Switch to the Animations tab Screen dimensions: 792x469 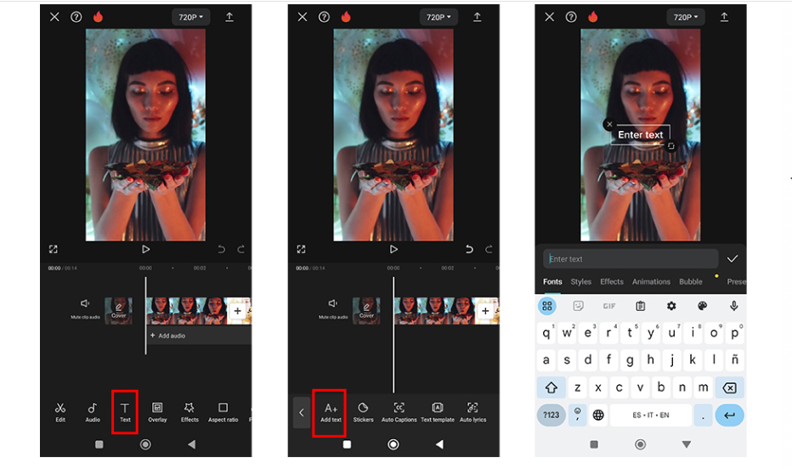click(x=651, y=282)
